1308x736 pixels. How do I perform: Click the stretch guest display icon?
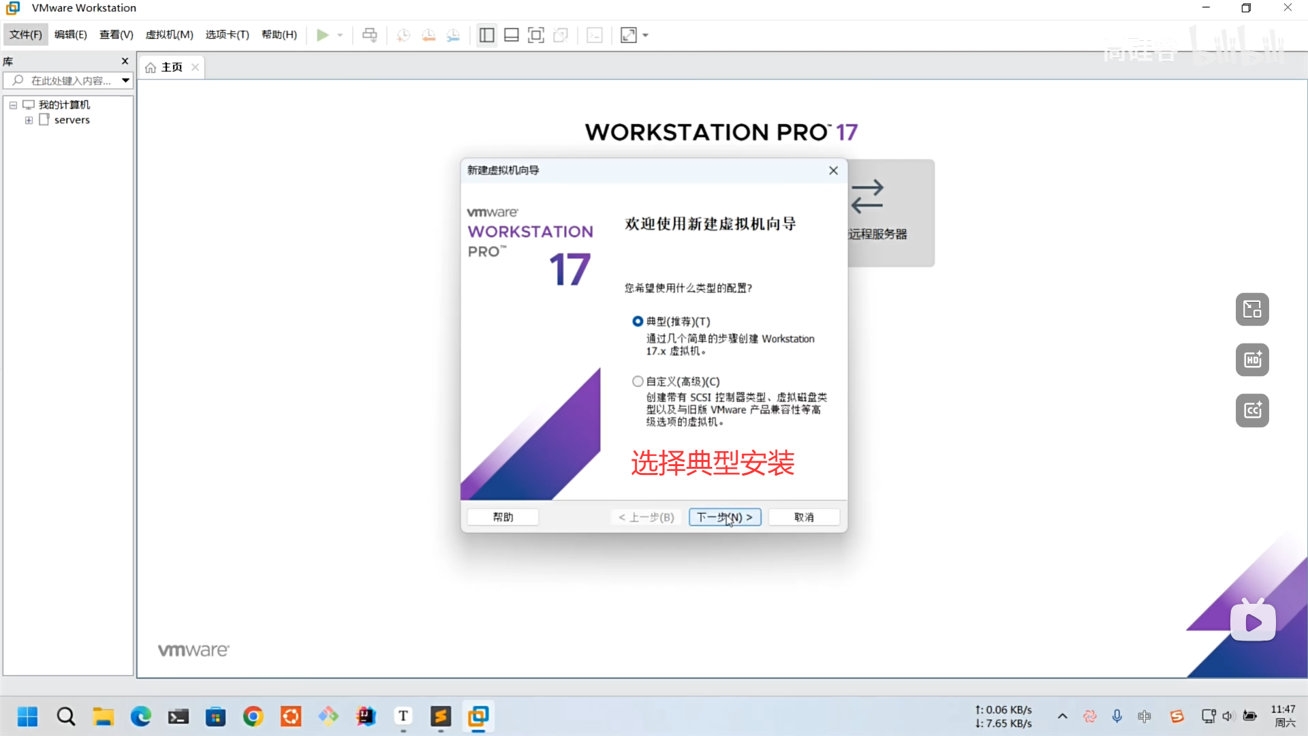click(x=628, y=35)
